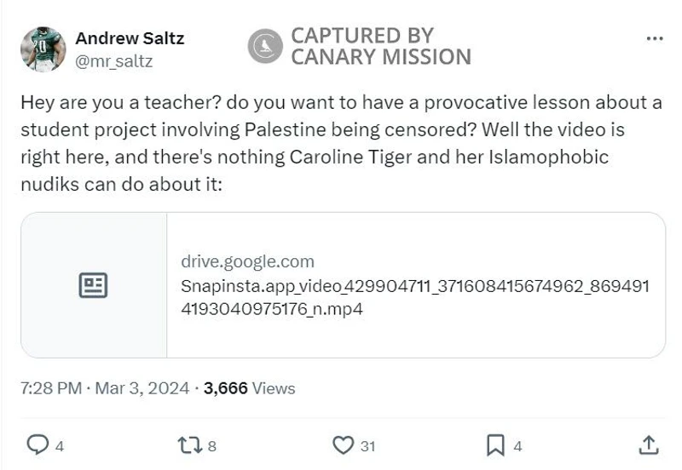682x470 pixels.
Task: Click the 7:28 PM Mar 3, 2024 timestamp
Action: pyautogui.click(x=104, y=388)
